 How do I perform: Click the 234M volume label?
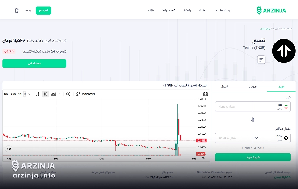tap(201, 154)
